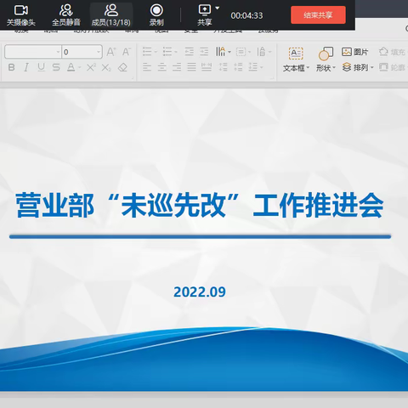The image size is (408, 408).
Task: Click the meeting timer 00:04:33
Action: coord(246,15)
